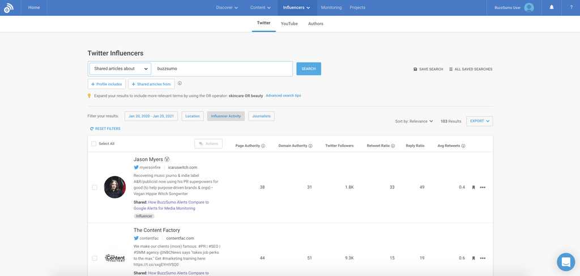Image resolution: width=580 pixels, height=276 pixels.
Task: Expand the Shared articles about dropdown
Action: (120, 69)
